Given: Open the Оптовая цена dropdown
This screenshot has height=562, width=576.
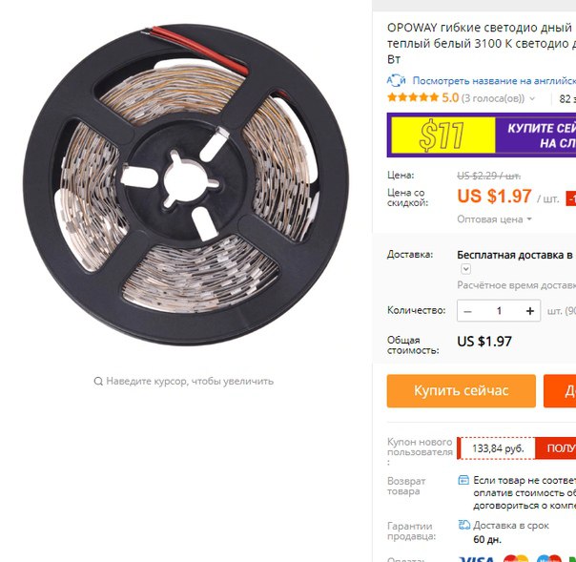Looking at the screenshot, I should tap(494, 219).
